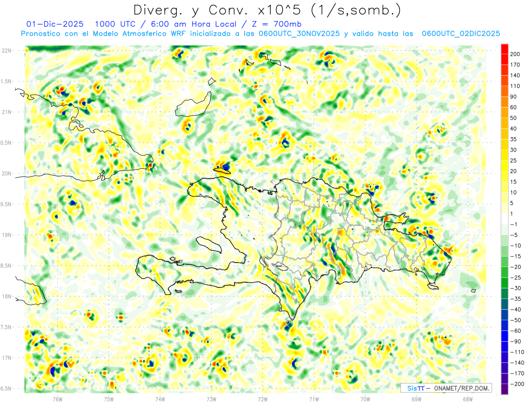
Task: Click the positive 15 colorbar label
Action: click(x=514, y=182)
